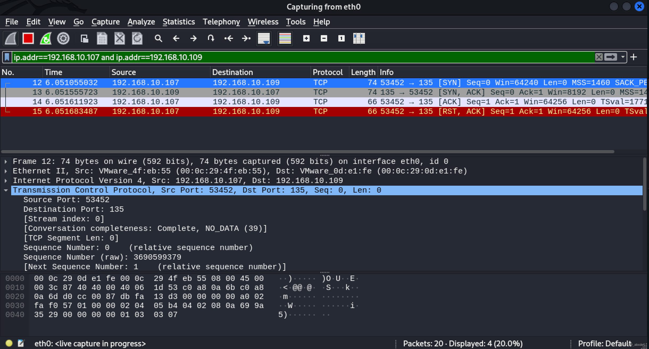649x349 pixels.
Task: Sort by Length column header
Action: point(363,72)
